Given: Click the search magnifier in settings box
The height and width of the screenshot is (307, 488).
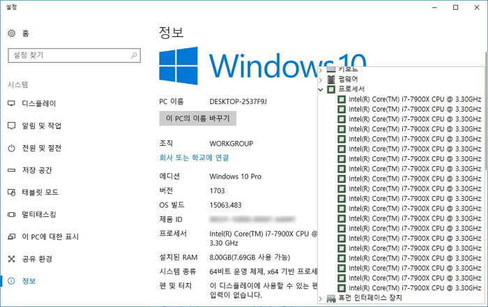Looking at the screenshot, I should [134, 55].
